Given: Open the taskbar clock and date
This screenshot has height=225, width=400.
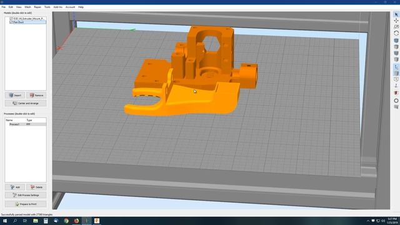Looking at the screenshot, I should point(392,221).
